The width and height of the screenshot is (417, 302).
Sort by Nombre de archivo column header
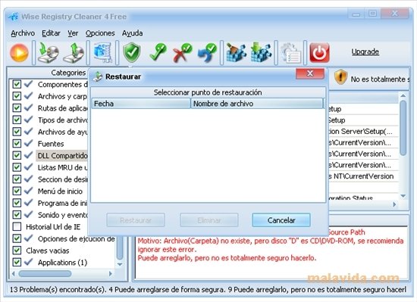(257, 104)
